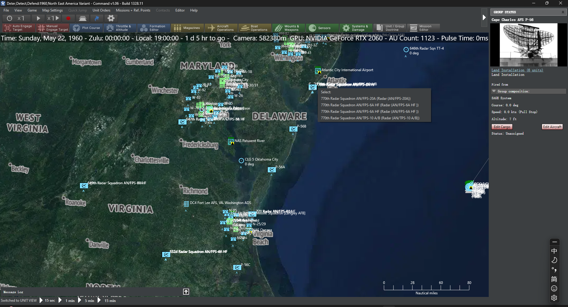
Task: Click the time compression clock icon
Action: point(9,18)
